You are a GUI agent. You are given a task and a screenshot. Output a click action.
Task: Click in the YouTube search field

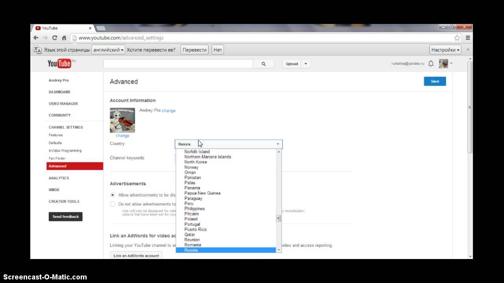click(x=178, y=64)
